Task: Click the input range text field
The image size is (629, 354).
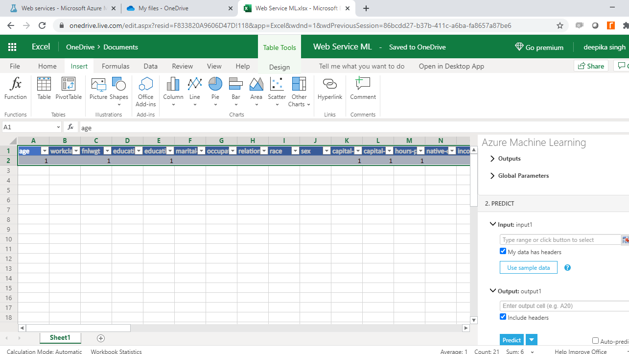Action: point(560,240)
